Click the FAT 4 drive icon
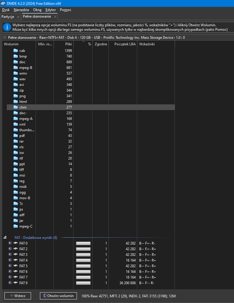 pos(16,260)
